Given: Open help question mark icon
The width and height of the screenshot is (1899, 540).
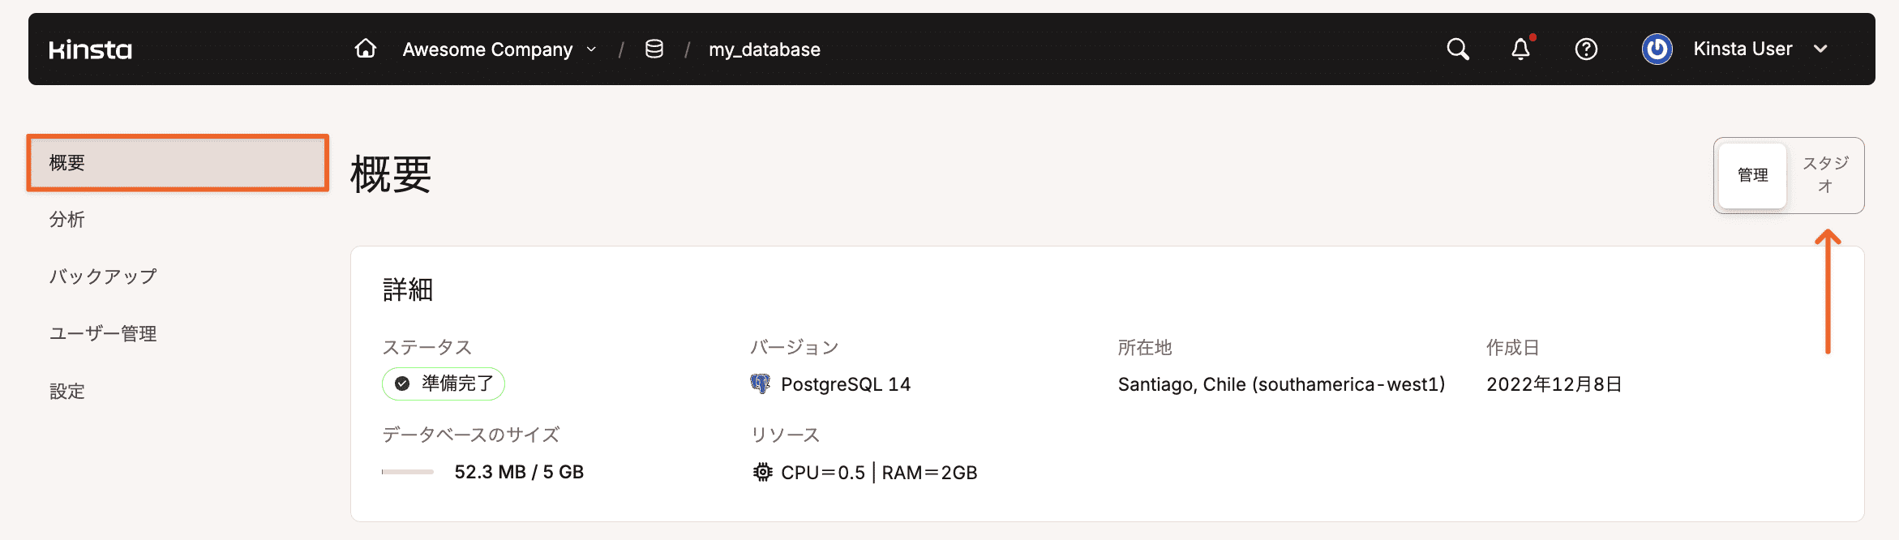Looking at the screenshot, I should 1586,49.
